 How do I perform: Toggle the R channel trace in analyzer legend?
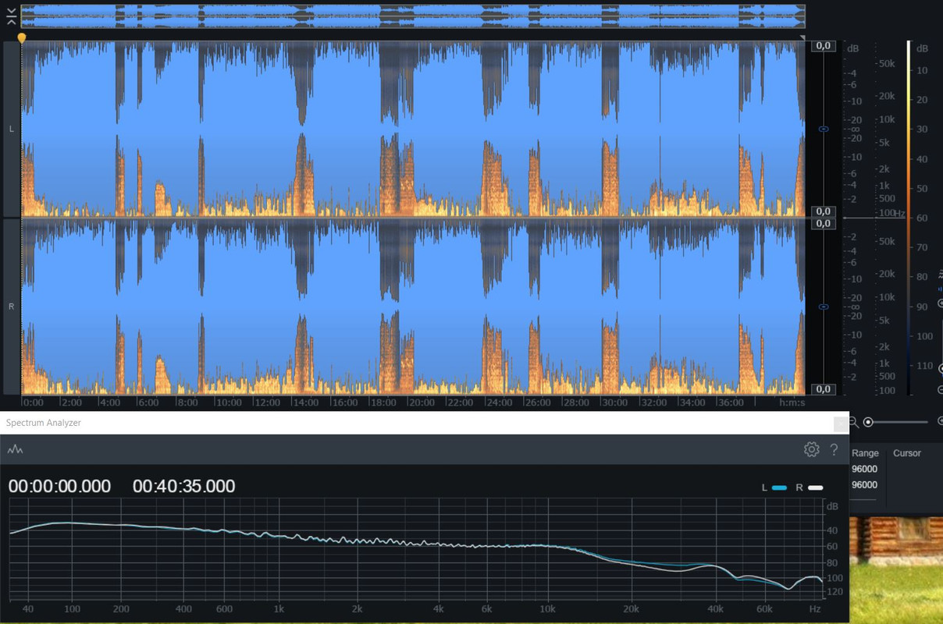[x=810, y=487]
